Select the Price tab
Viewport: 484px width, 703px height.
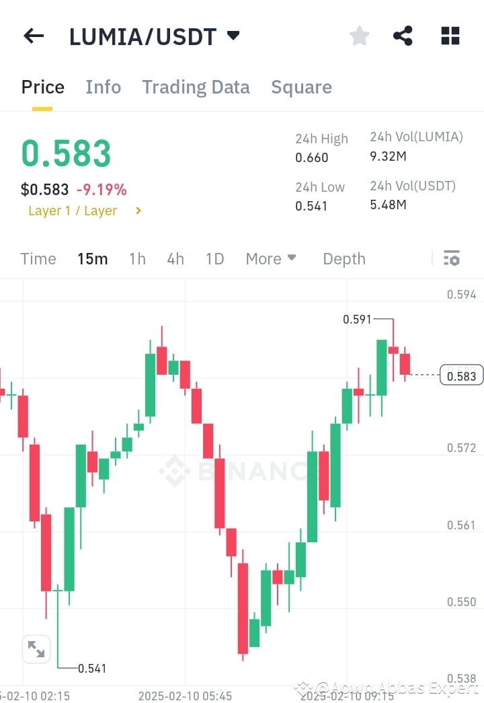[42, 87]
